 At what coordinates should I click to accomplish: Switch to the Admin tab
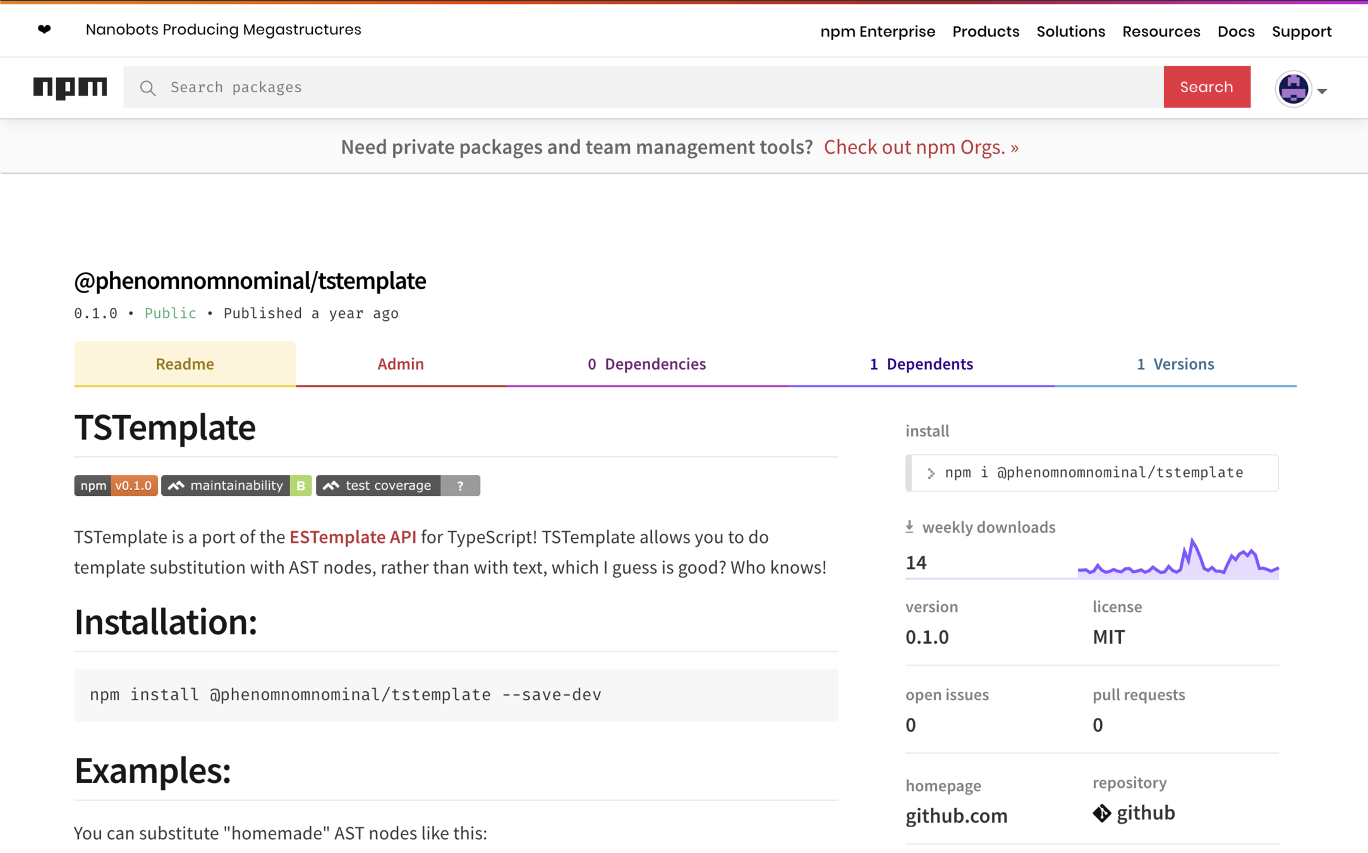click(401, 364)
